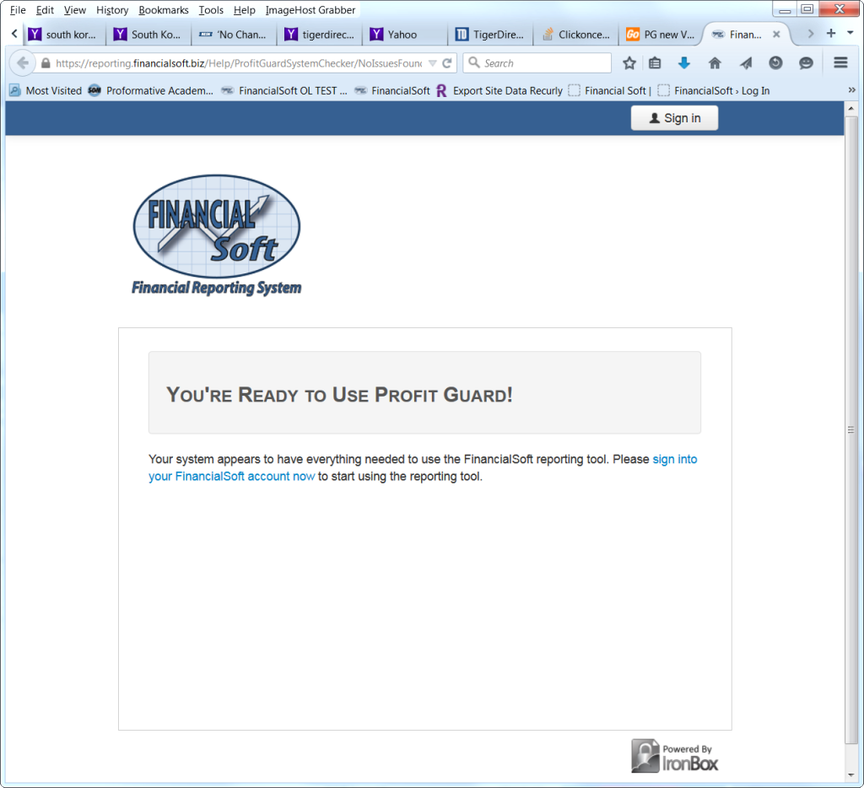Open the hamburger menu button
The width and height of the screenshot is (864, 788).
[840, 62]
